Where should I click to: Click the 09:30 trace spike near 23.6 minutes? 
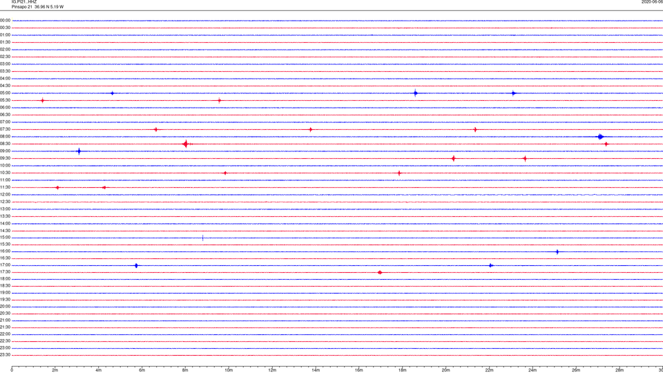tap(525, 159)
